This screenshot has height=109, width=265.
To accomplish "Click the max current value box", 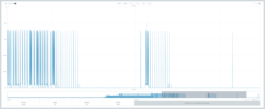I will coord(55,103).
